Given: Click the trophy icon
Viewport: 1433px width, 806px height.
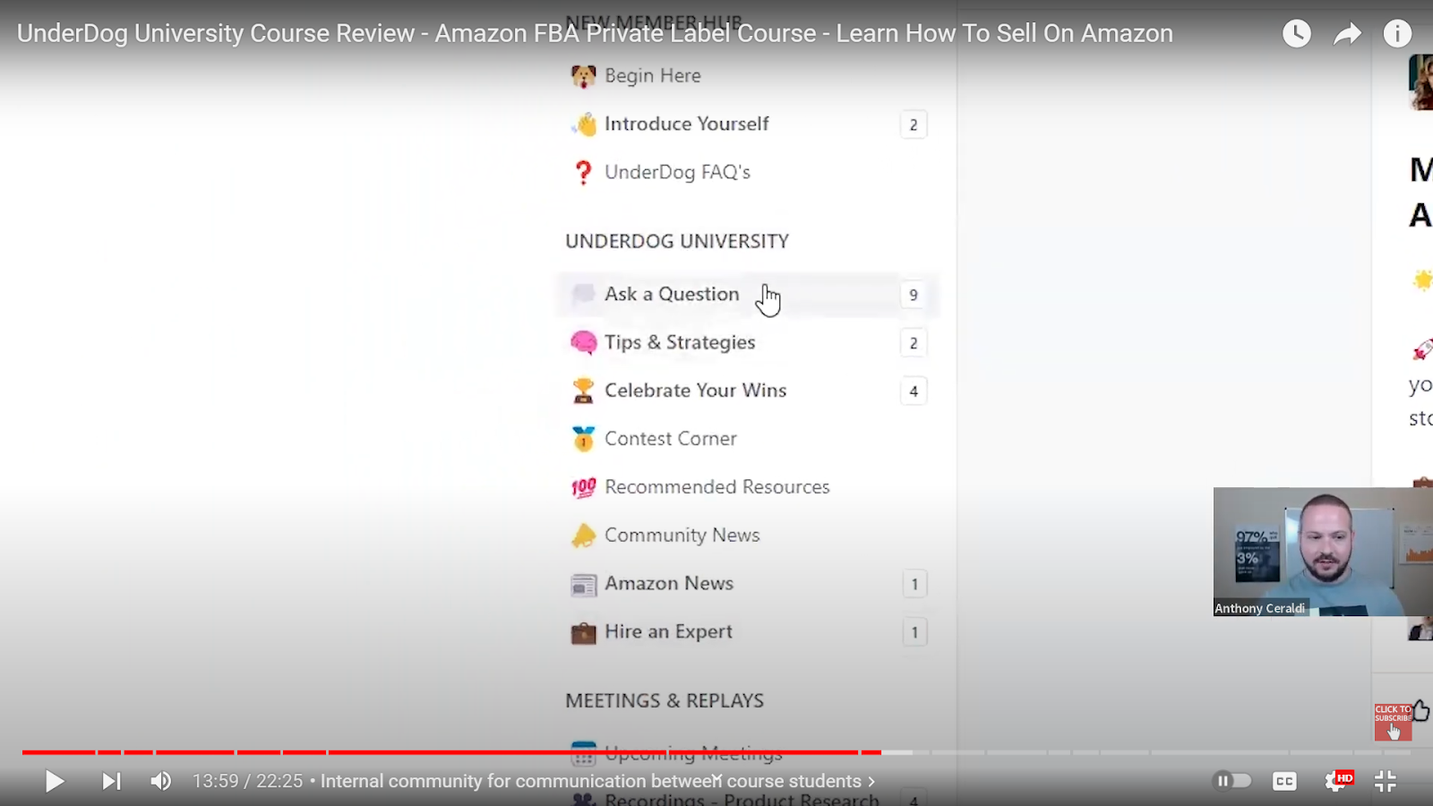Looking at the screenshot, I should point(583,390).
